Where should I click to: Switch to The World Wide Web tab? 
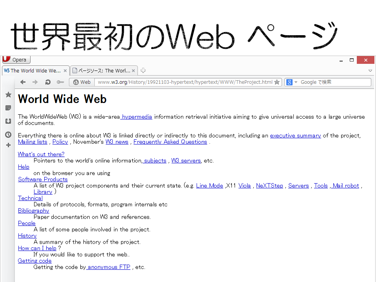[36, 70]
